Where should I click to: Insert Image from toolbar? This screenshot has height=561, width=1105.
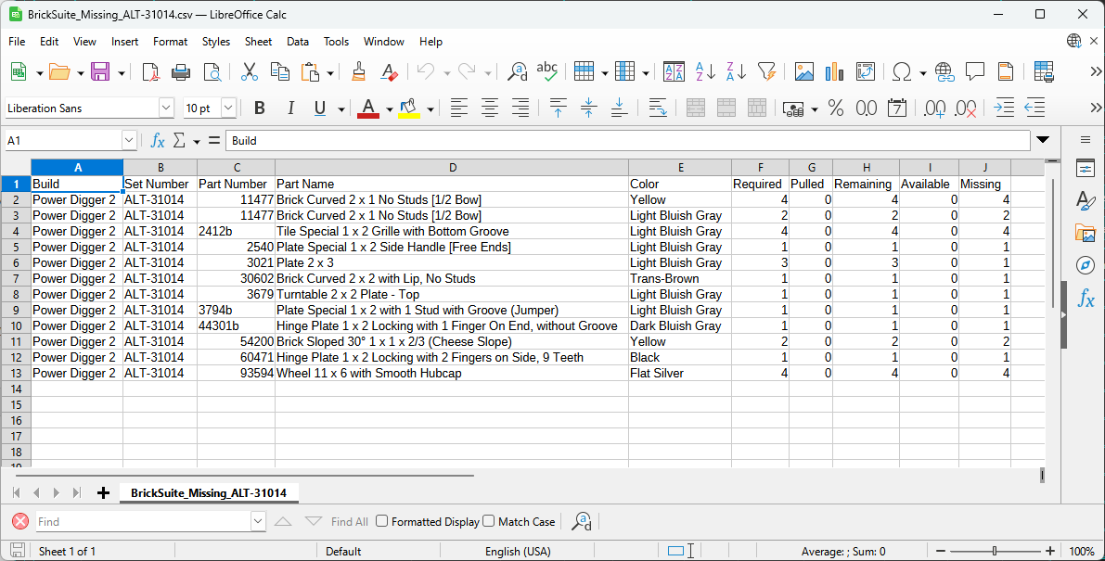coord(804,71)
